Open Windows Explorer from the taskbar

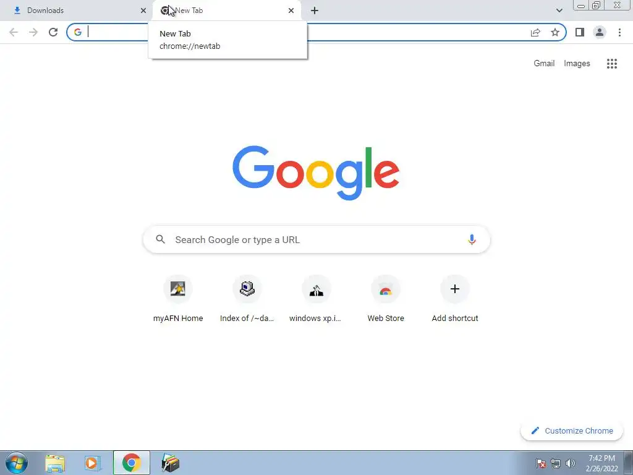click(x=55, y=463)
